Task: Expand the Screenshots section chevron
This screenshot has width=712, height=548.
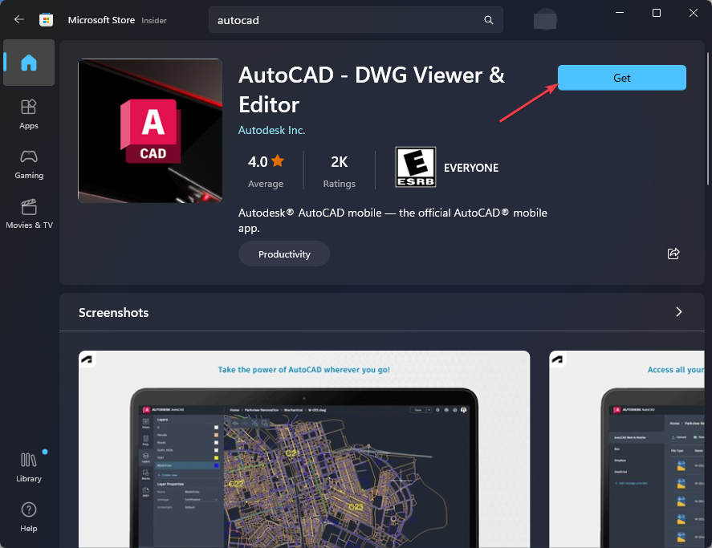Action: click(678, 313)
